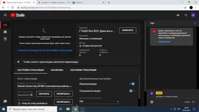
Task: Open the account avatar in Studio header
Action: (193, 15)
